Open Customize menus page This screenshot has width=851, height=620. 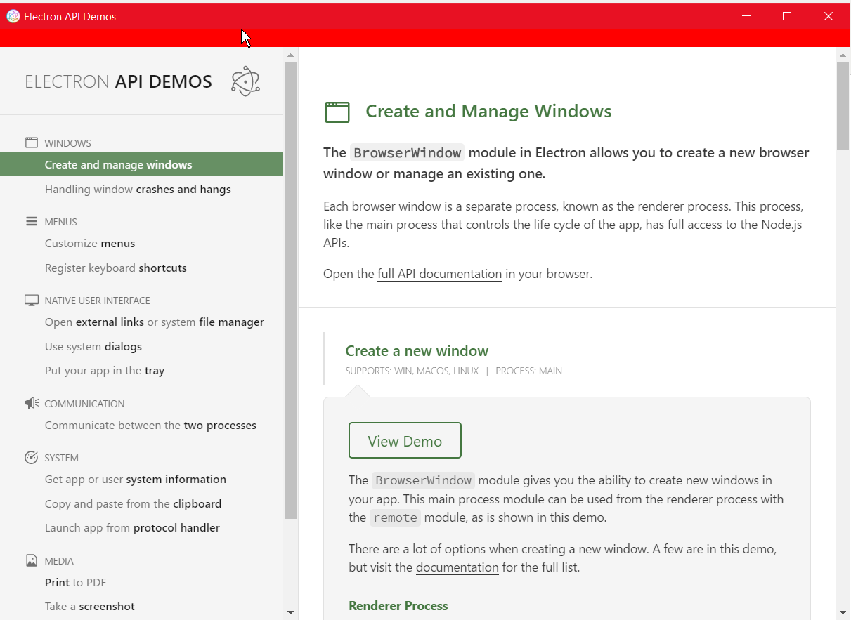[90, 243]
